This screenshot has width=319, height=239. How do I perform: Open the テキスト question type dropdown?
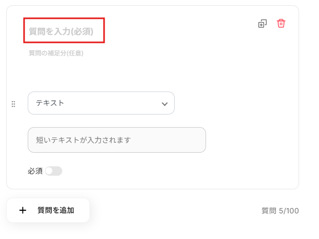tap(101, 103)
